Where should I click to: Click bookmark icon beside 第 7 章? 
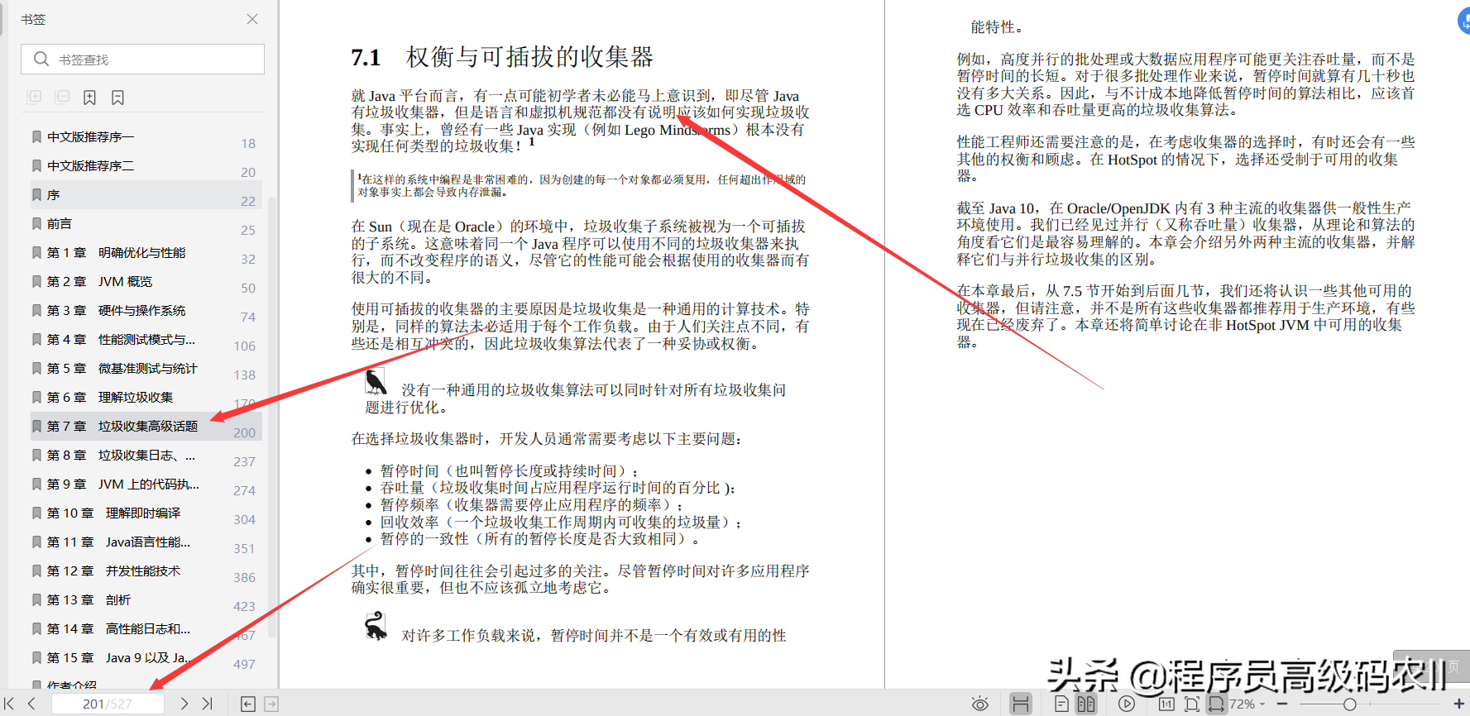click(36, 426)
